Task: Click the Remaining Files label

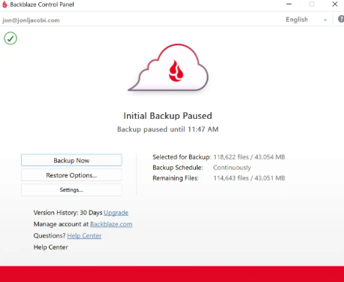Action: coord(176,178)
